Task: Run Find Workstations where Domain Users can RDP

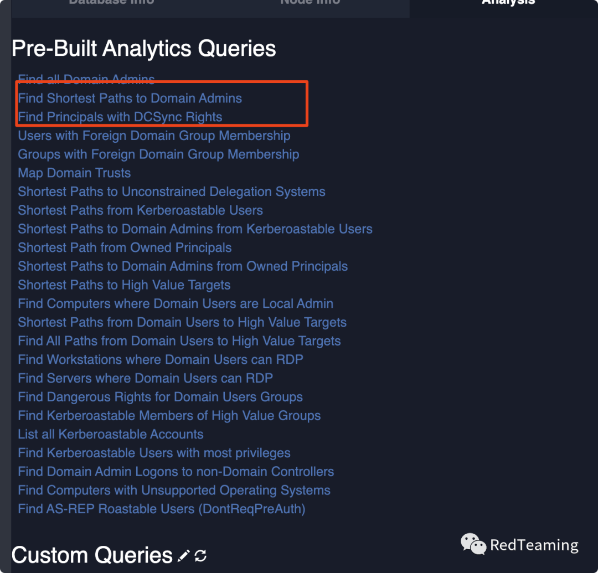Action: click(x=161, y=360)
